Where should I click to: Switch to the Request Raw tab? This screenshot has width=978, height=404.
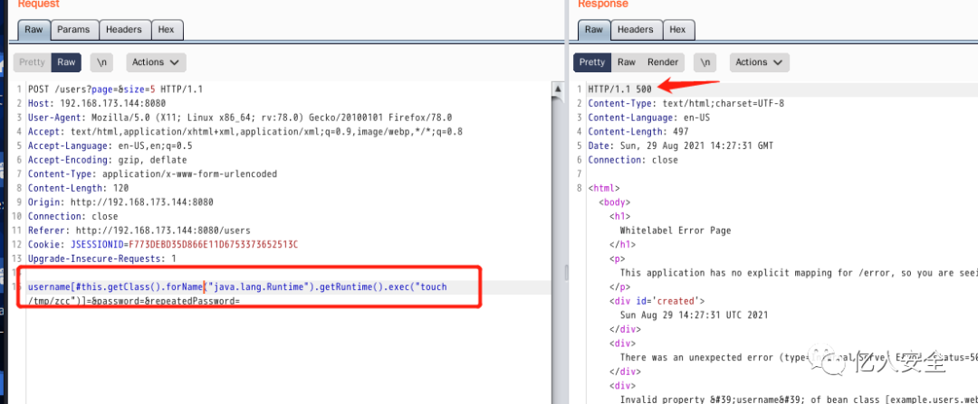click(34, 29)
